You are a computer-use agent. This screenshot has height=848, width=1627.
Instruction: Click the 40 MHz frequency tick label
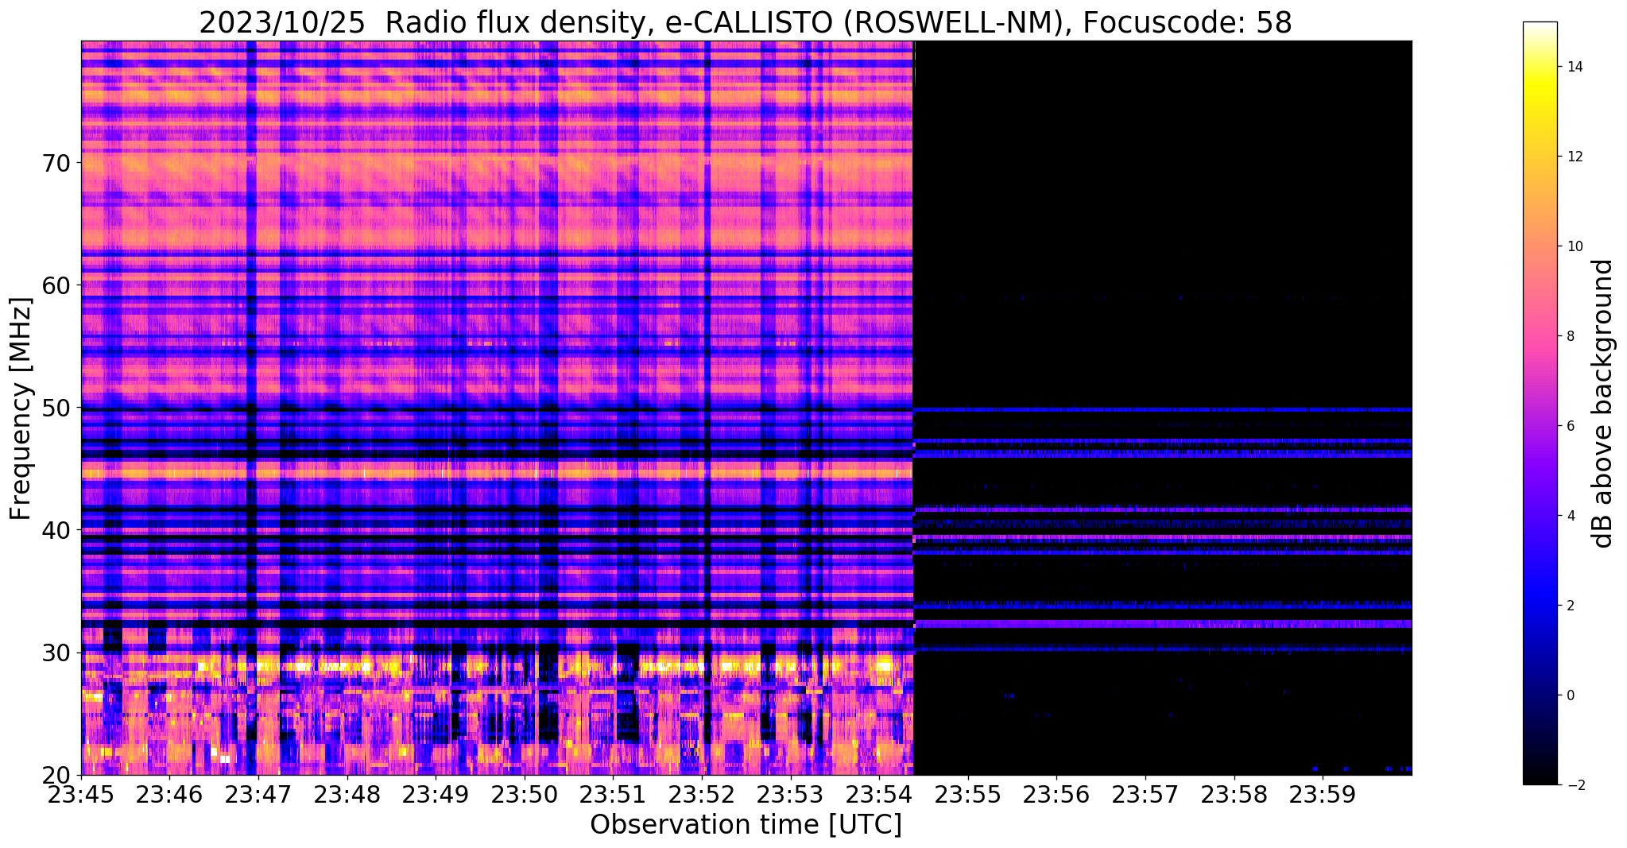56,530
